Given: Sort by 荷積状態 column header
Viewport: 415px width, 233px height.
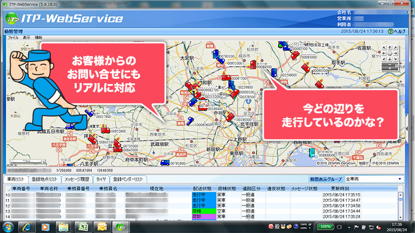Looking at the screenshot, I should (x=227, y=189).
